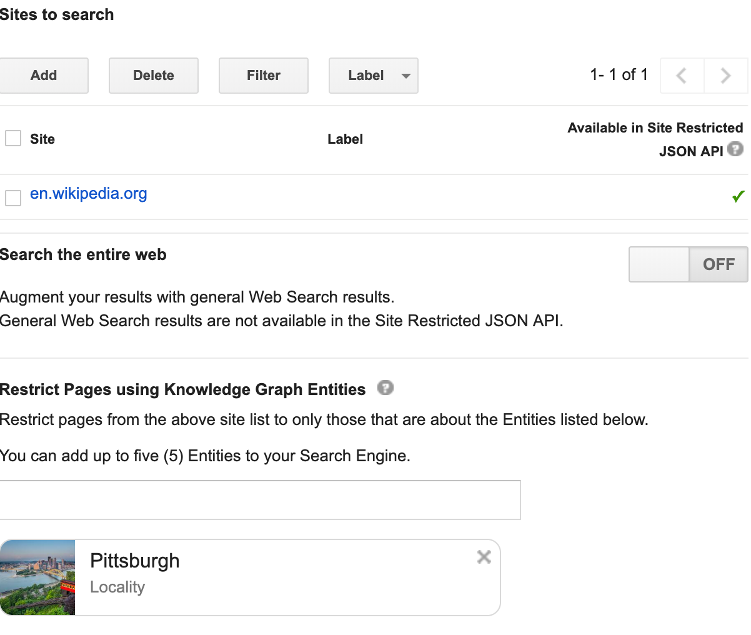Viewport: 751px width, 635px height.
Task: Click the Delete button
Action: pyautogui.click(x=154, y=76)
